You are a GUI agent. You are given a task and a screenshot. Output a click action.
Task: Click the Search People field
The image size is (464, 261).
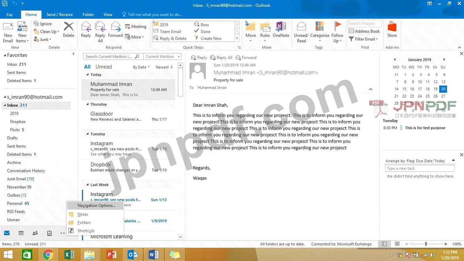pos(364,23)
